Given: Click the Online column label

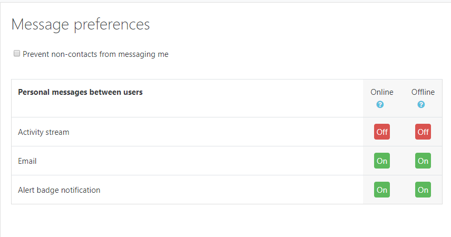Looking at the screenshot, I should 382,92.
